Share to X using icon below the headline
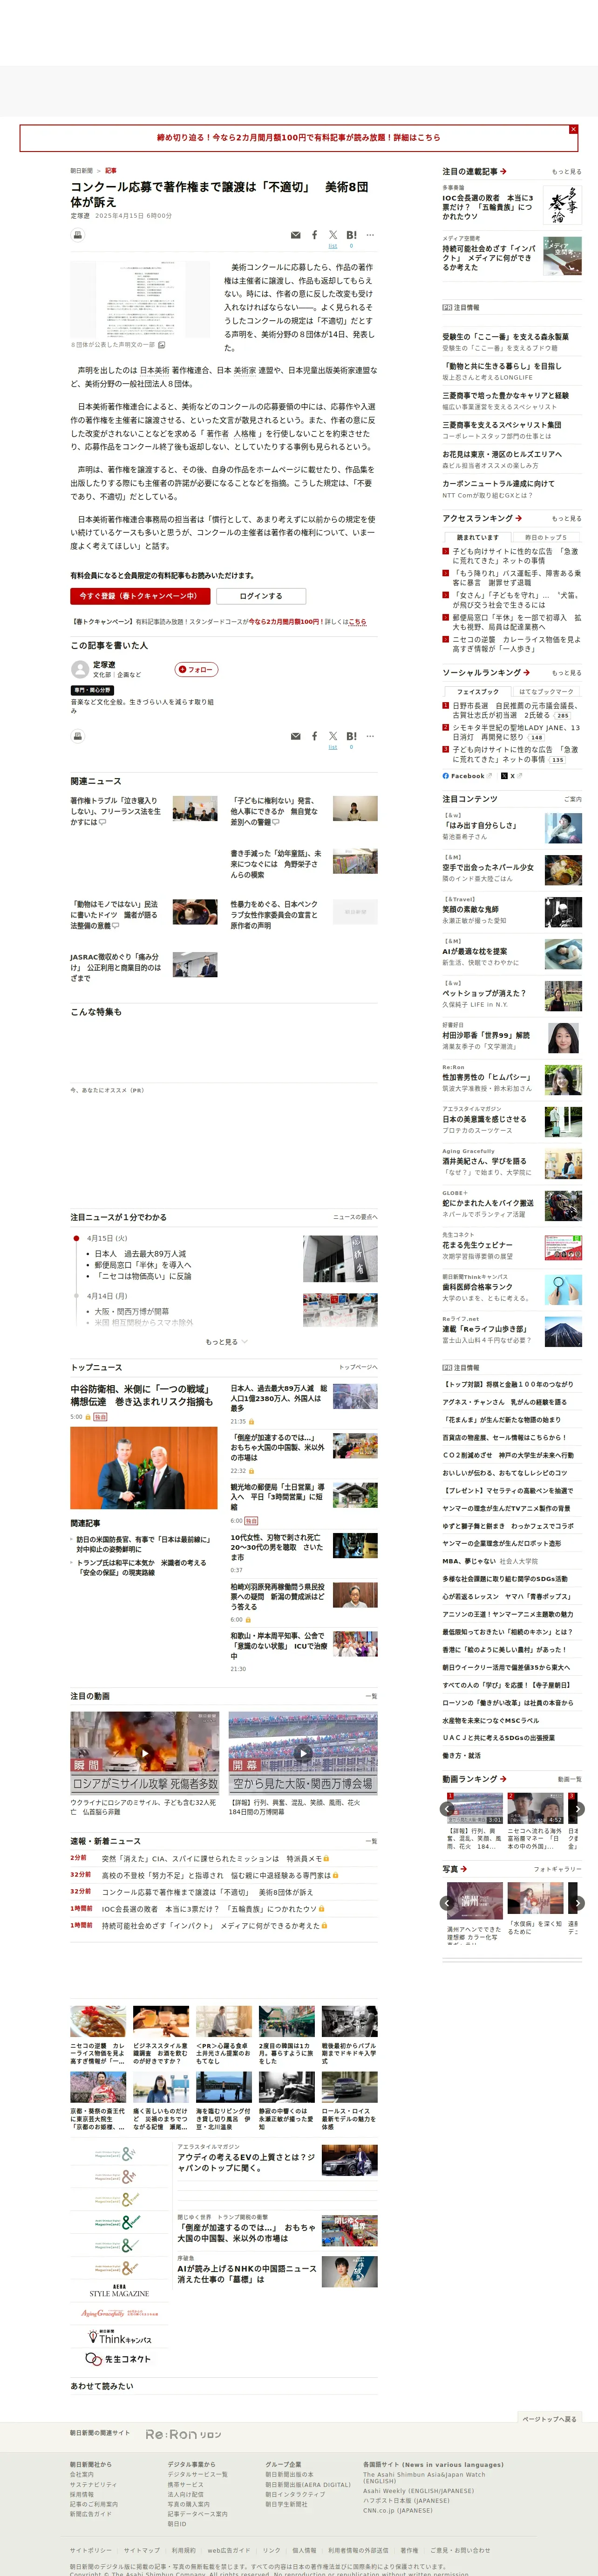Image resolution: width=598 pixels, height=2576 pixels. [333, 235]
